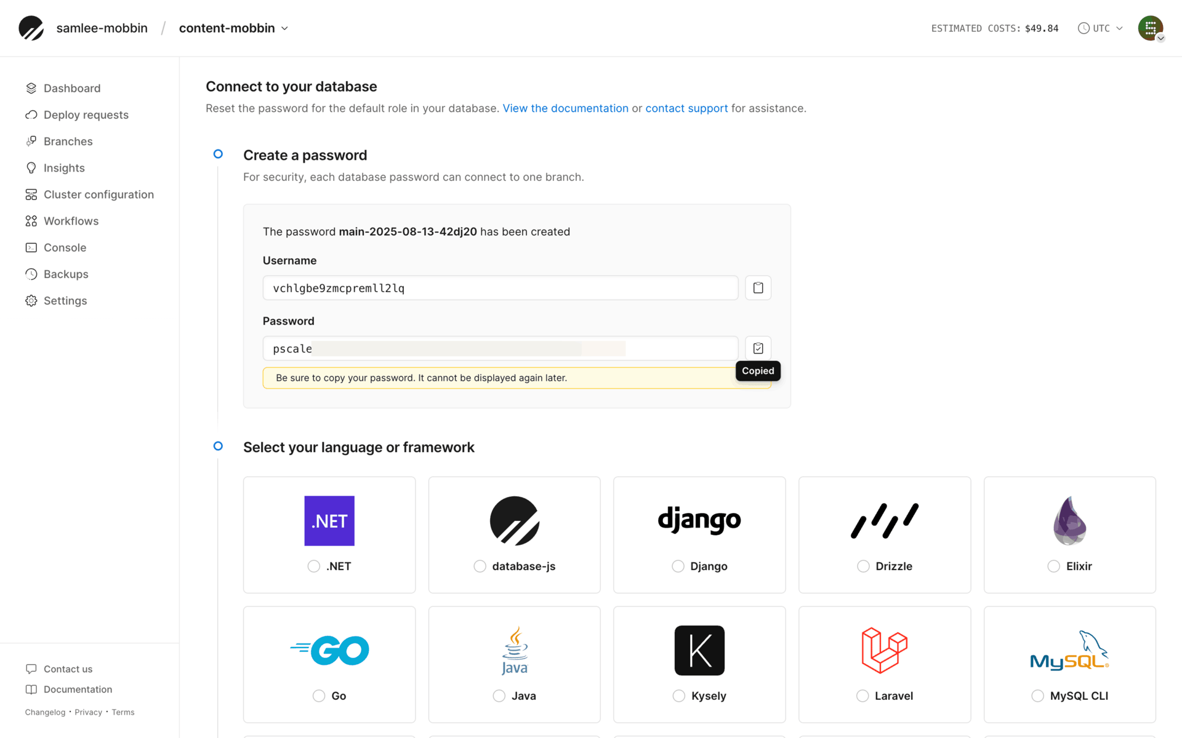Click the Documentation book icon

click(31, 689)
